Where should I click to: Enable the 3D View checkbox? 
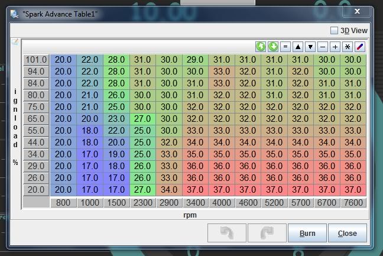pyautogui.click(x=334, y=31)
